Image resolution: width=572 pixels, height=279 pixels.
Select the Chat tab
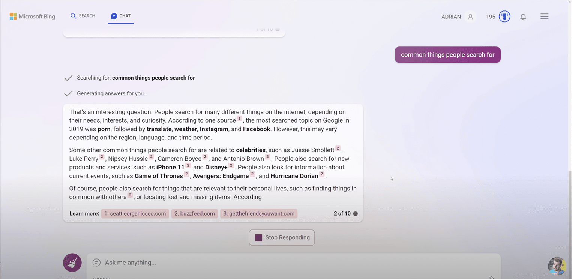pos(121,16)
